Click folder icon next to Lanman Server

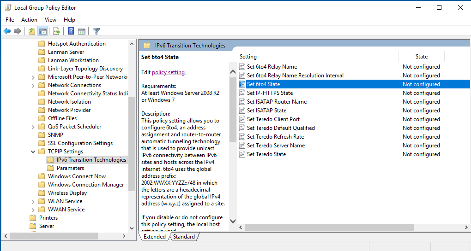pyautogui.click(x=42, y=52)
